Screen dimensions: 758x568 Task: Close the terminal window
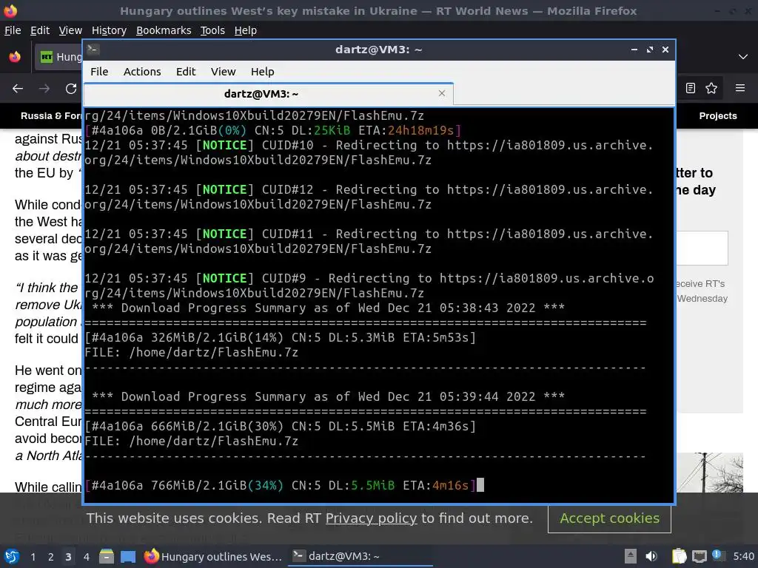pyautogui.click(x=665, y=50)
